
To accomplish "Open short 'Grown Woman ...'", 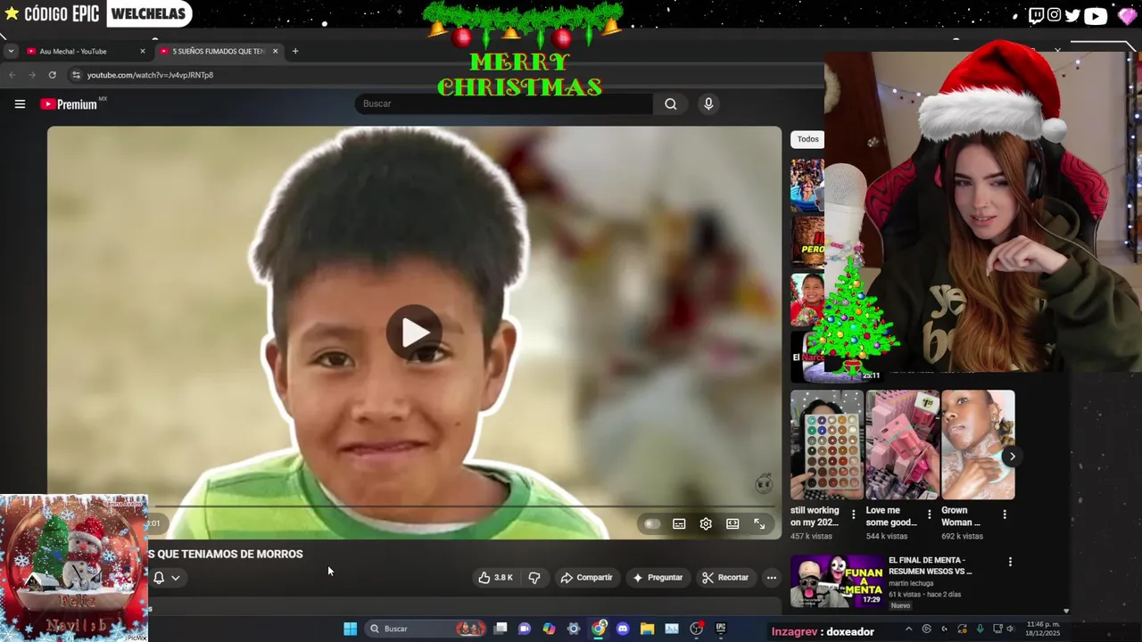I will click(978, 444).
